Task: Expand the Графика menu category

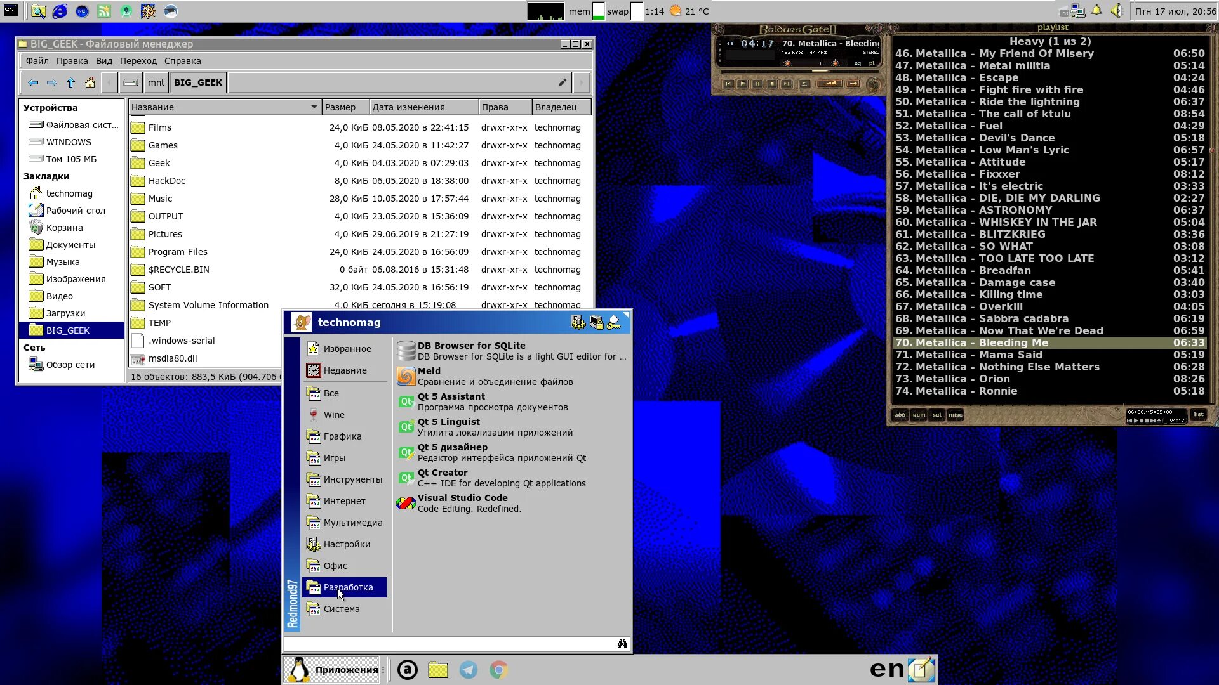Action: click(342, 436)
